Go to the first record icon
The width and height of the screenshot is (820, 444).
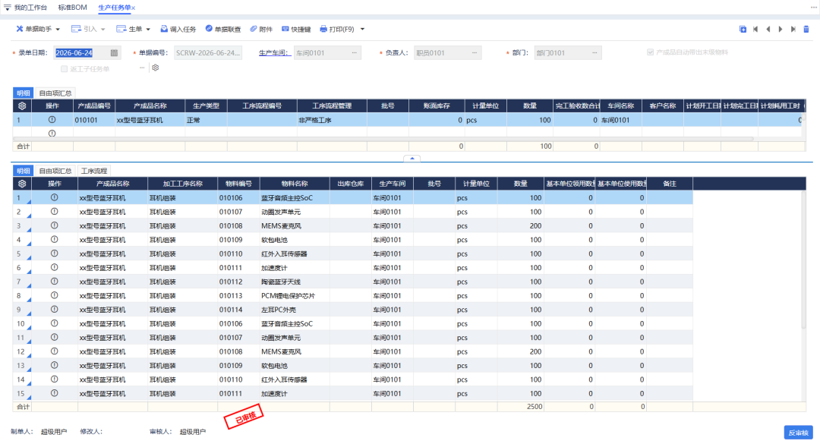click(x=755, y=30)
